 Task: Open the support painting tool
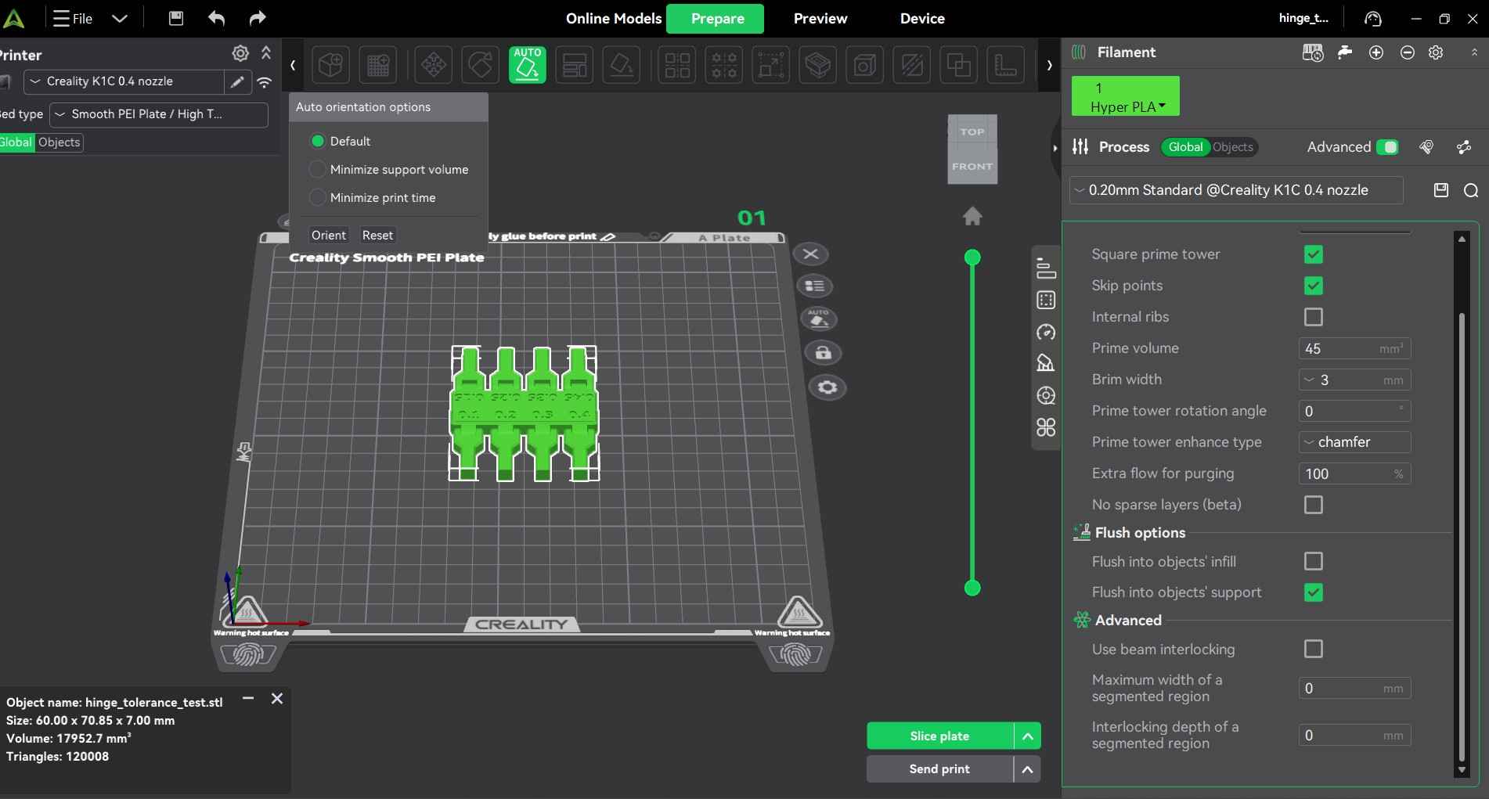817,65
